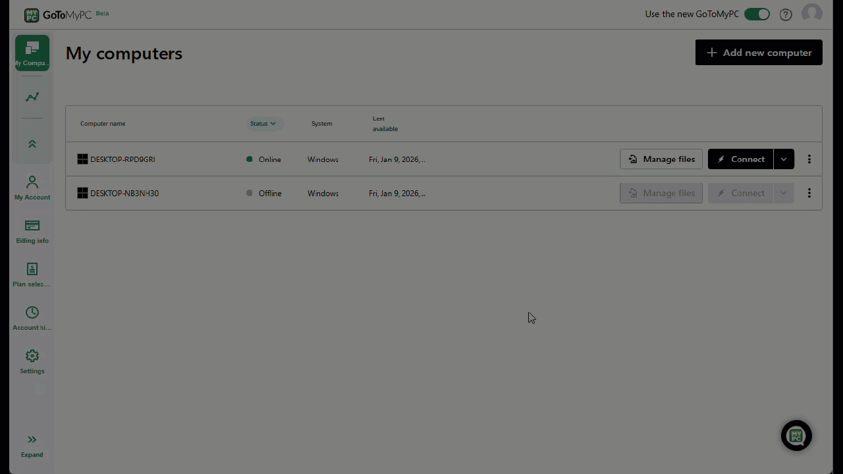Open Plan selection page
This screenshot has height=474, width=843.
point(32,275)
